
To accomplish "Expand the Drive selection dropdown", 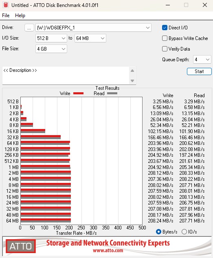I will 93,28.
